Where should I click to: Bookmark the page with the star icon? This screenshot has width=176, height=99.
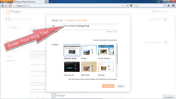122,5
